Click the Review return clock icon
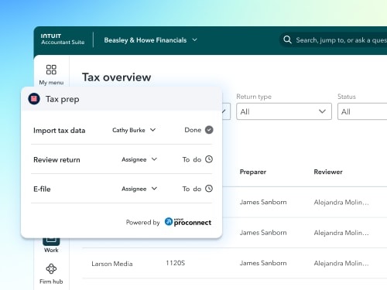This screenshot has height=290, width=387. (x=209, y=159)
